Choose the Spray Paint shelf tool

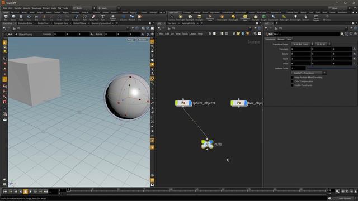tap(94, 17)
